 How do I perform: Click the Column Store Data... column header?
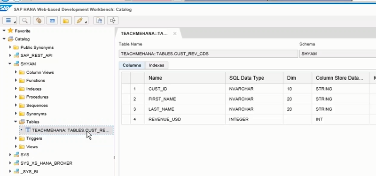pyautogui.click(x=341, y=78)
